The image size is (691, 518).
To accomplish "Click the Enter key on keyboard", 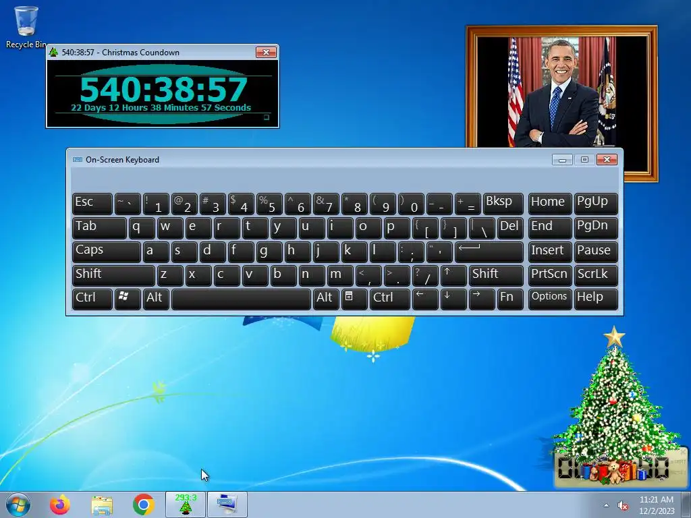I will coord(489,252).
